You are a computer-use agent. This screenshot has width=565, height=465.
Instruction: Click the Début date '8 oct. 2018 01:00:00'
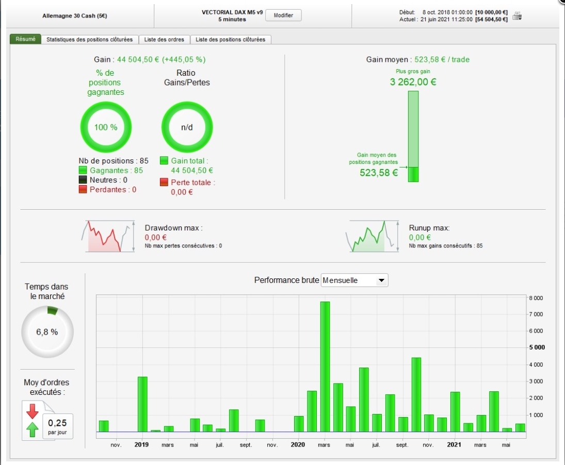447,12
